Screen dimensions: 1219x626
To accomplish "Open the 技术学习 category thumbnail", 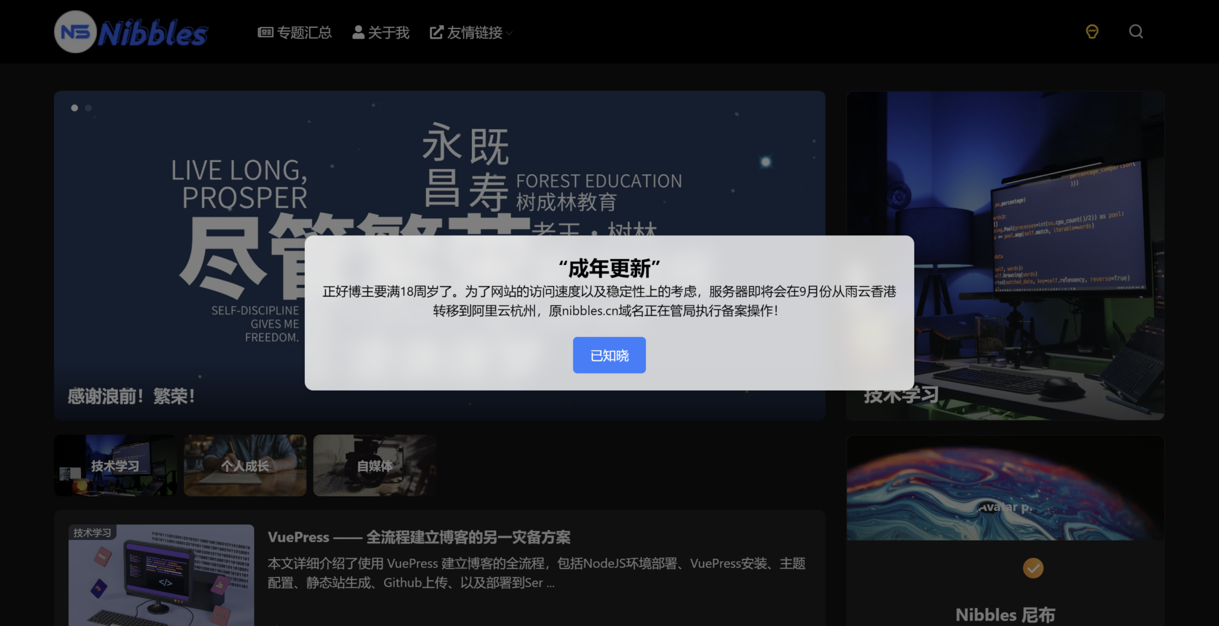I will [x=115, y=465].
